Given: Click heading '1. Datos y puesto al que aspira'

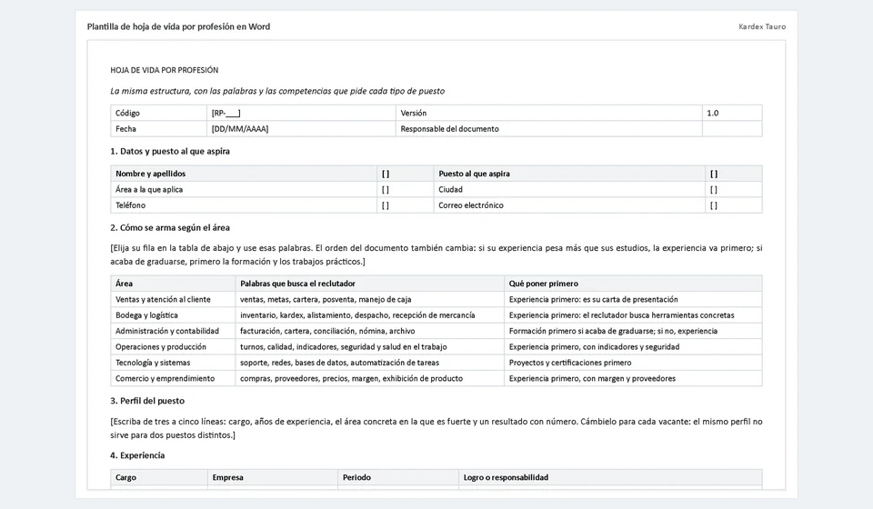Looking at the screenshot, I should tap(170, 151).
